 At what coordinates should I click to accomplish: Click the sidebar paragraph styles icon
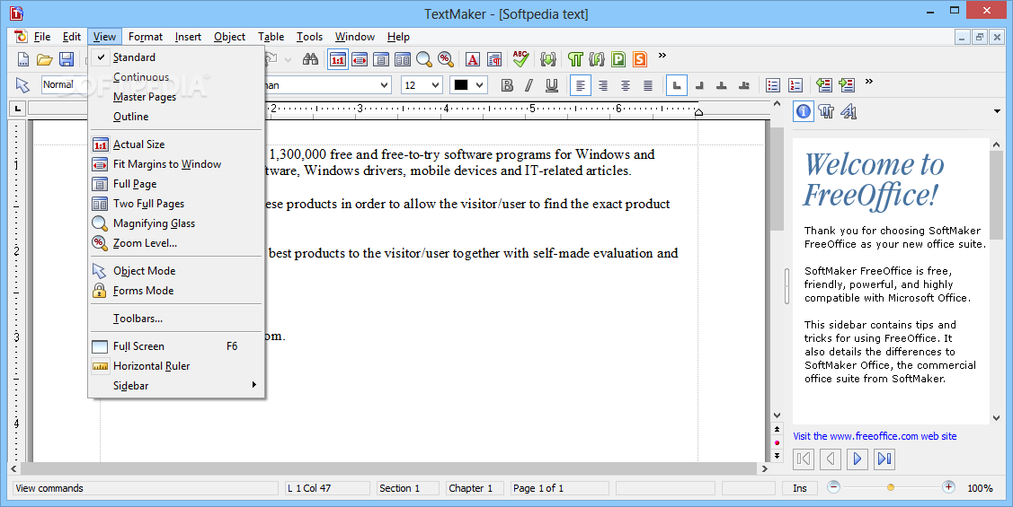click(x=826, y=111)
